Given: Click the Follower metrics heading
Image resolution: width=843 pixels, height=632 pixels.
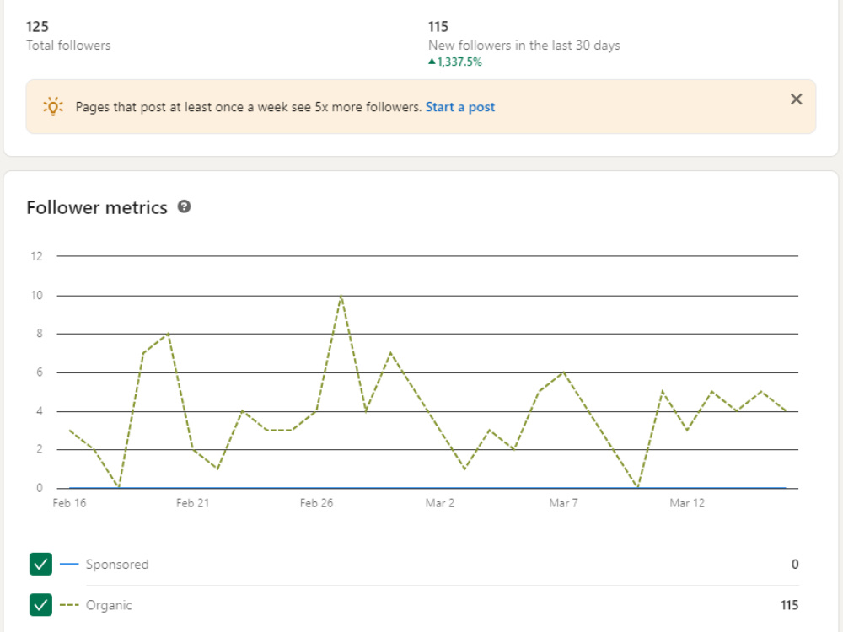Looking at the screenshot, I should pos(97,207).
